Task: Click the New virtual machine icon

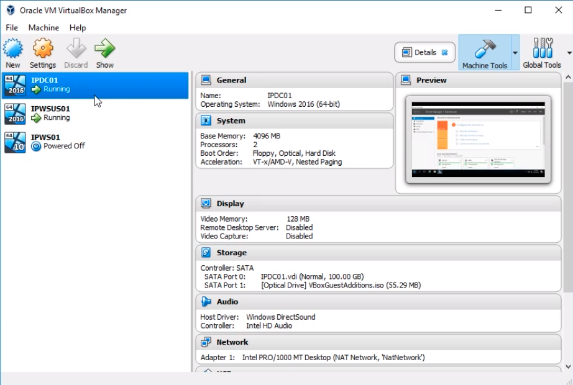Action: pyautogui.click(x=13, y=48)
